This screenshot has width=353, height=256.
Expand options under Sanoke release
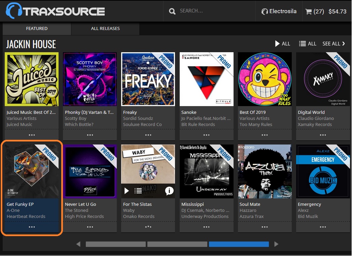point(206,135)
